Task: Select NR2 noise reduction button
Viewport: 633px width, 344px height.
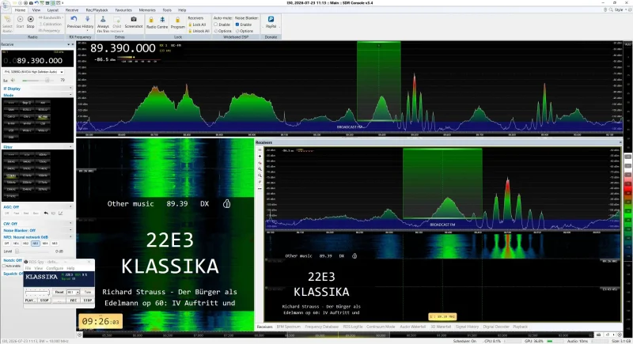Action: [25, 244]
